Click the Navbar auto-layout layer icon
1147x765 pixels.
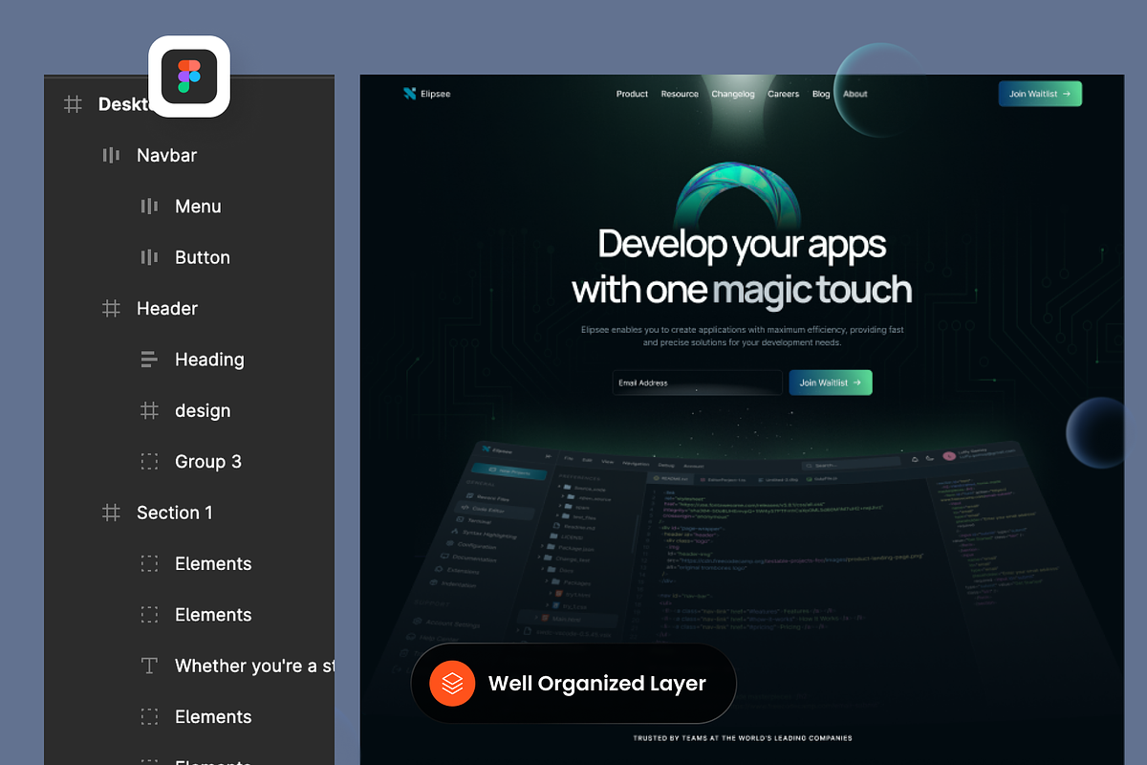tap(111, 155)
